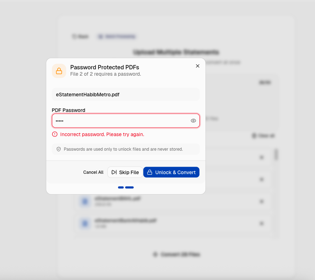
Task: Click the first pagination dot below the dialog buttons
Action: tap(121, 187)
